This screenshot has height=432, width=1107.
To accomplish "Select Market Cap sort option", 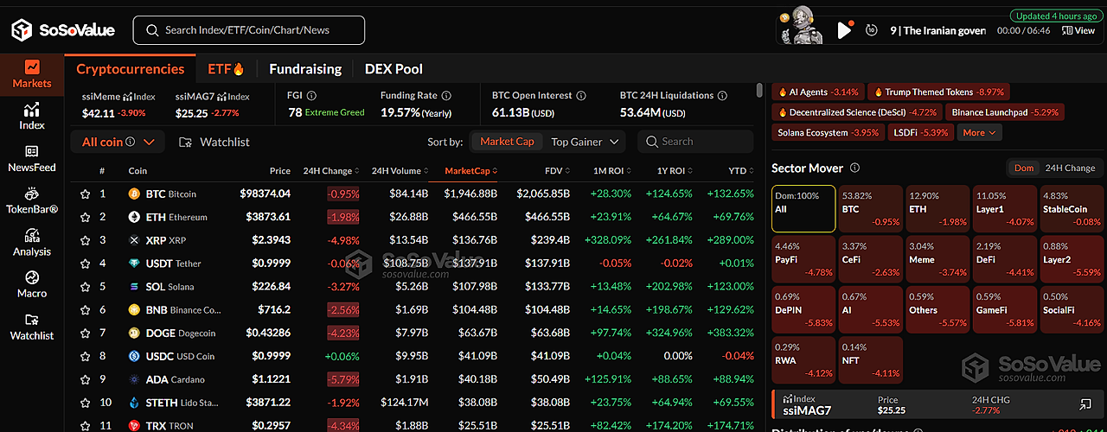I will click(x=507, y=142).
